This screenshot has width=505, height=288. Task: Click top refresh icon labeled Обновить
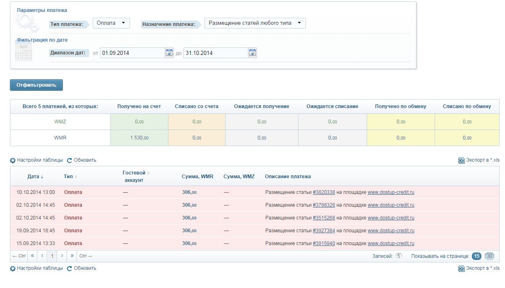pos(70,160)
